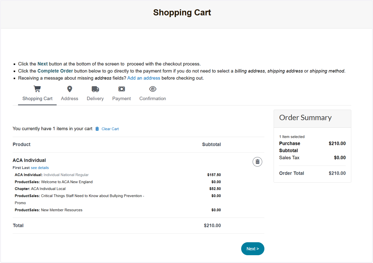Open the Confirmation tab label
This screenshot has width=373, height=263.
pos(153,99)
